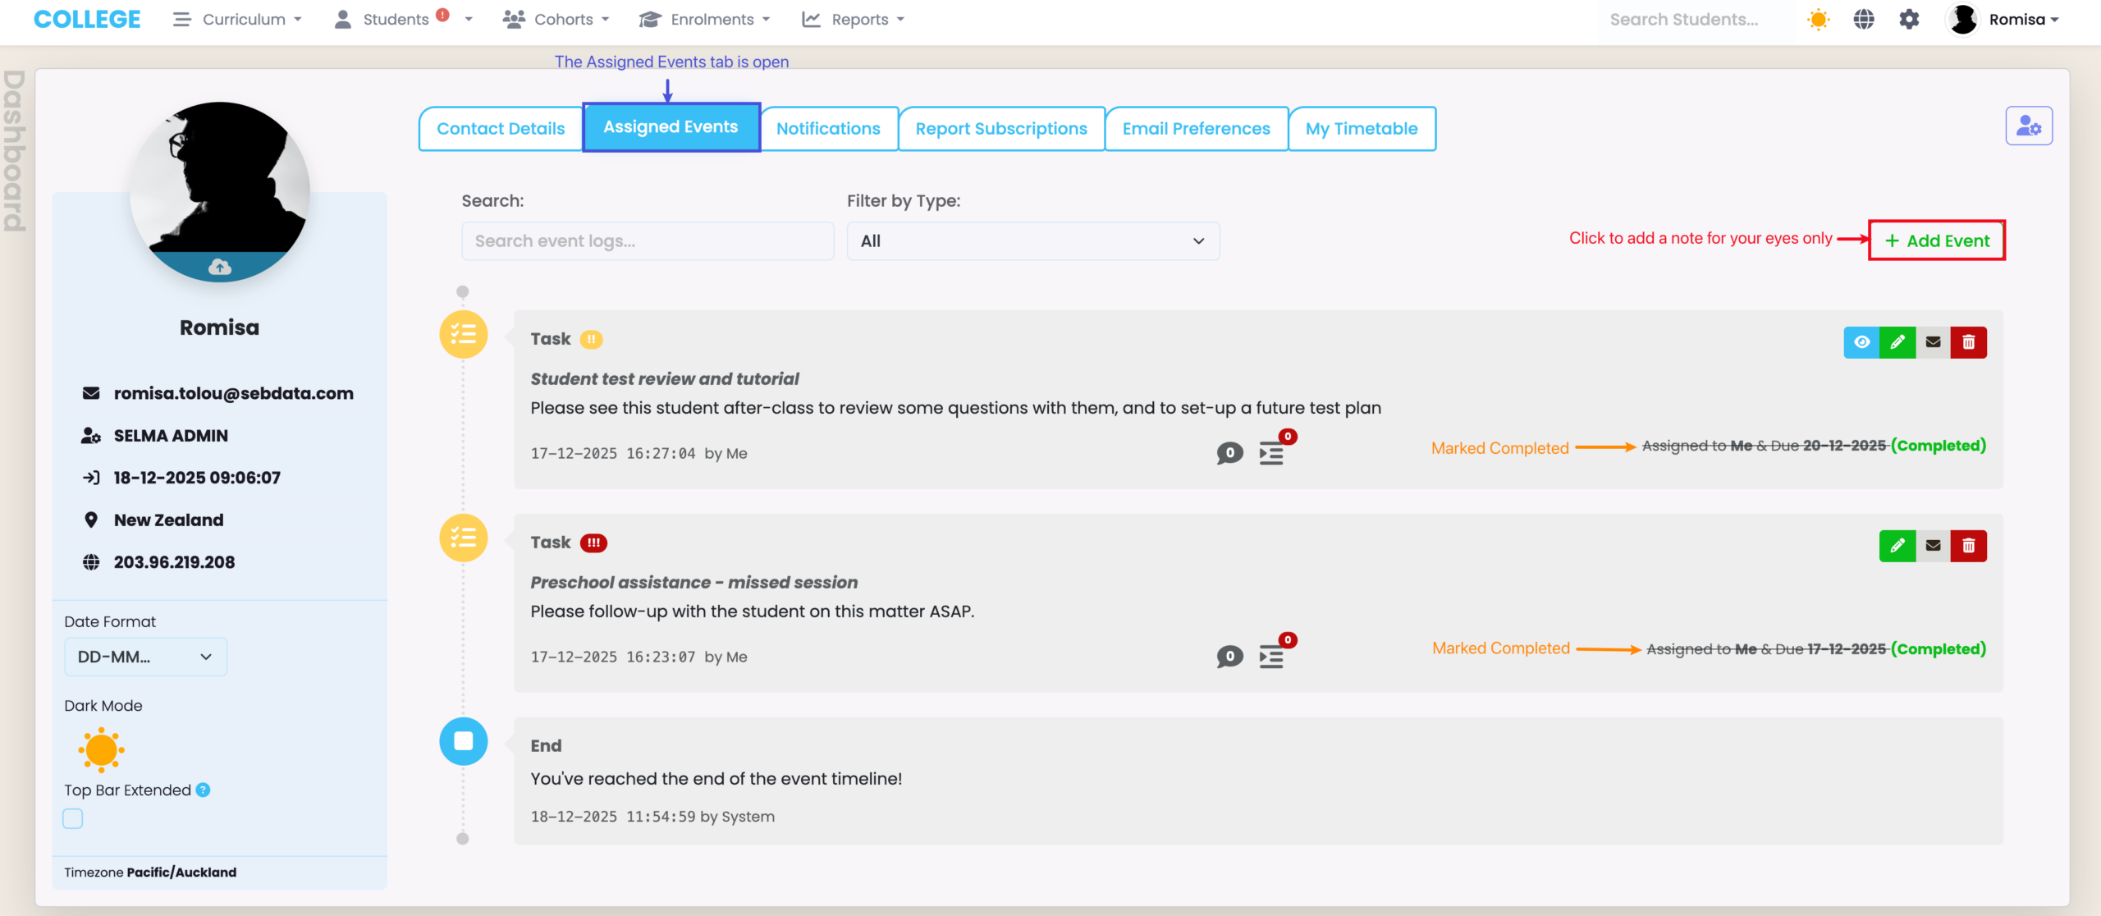Email the Student test review task
The image size is (2101, 916).
1933,342
